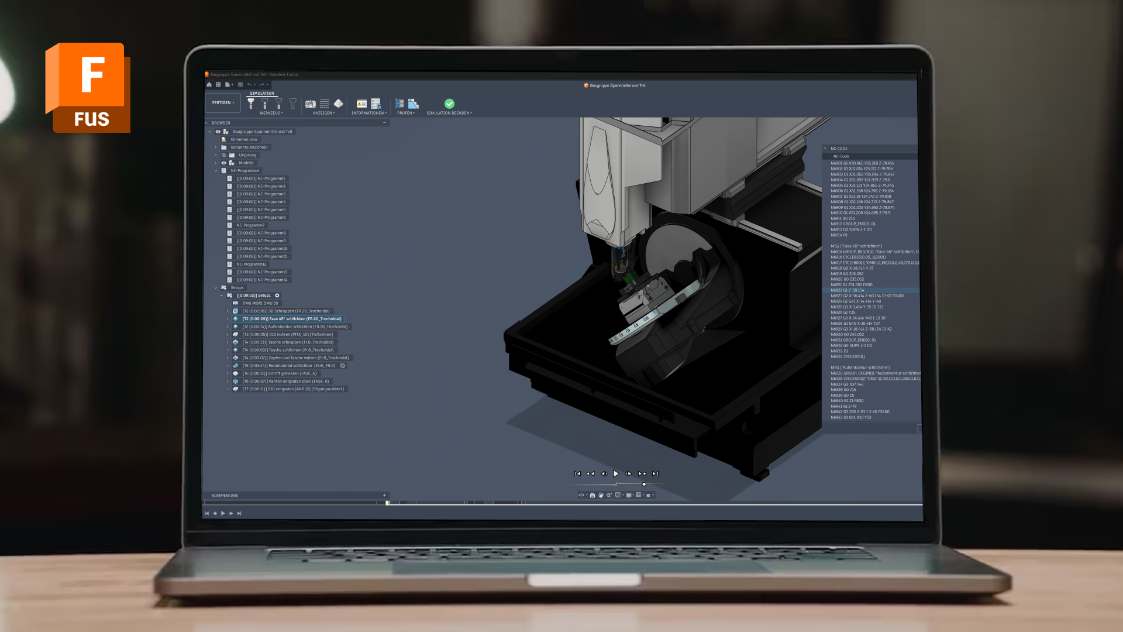
Task: Click the stock layers icon in Anzeigen
Action: (x=339, y=104)
